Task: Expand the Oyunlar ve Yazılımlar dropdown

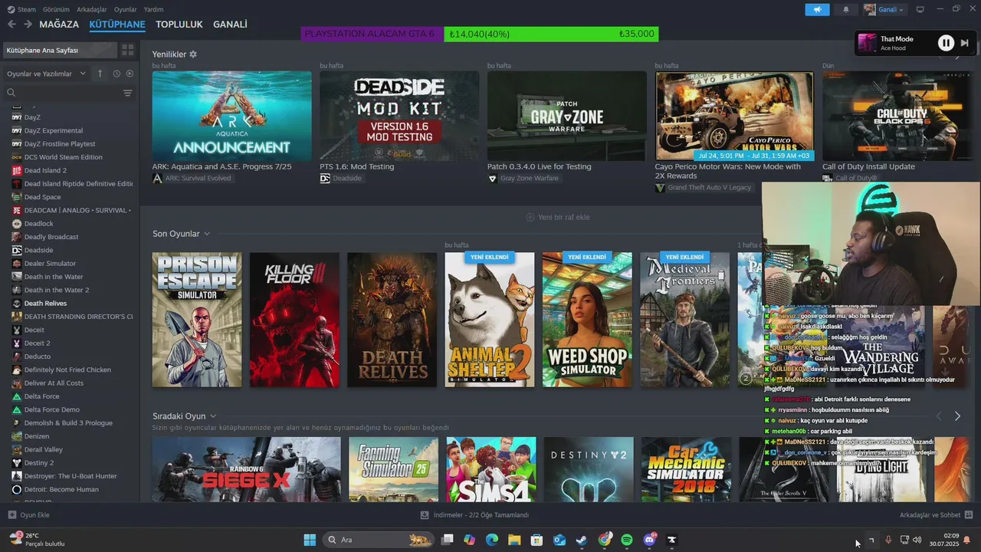Action: click(48, 74)
